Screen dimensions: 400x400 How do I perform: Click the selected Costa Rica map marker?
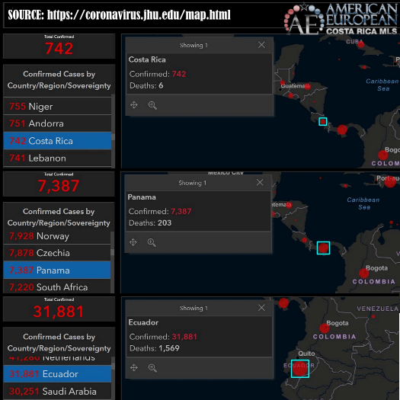[x=323, y=121]
